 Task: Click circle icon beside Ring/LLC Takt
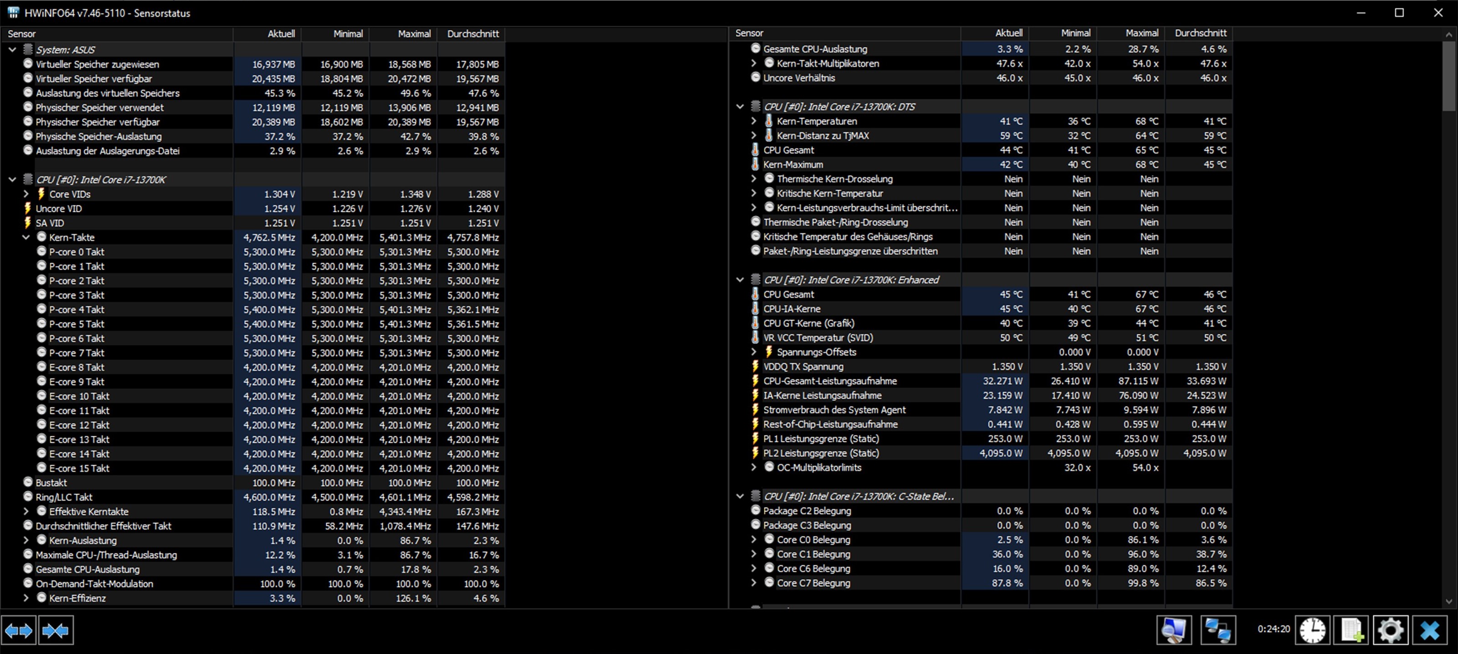click(x=28, y=496)
